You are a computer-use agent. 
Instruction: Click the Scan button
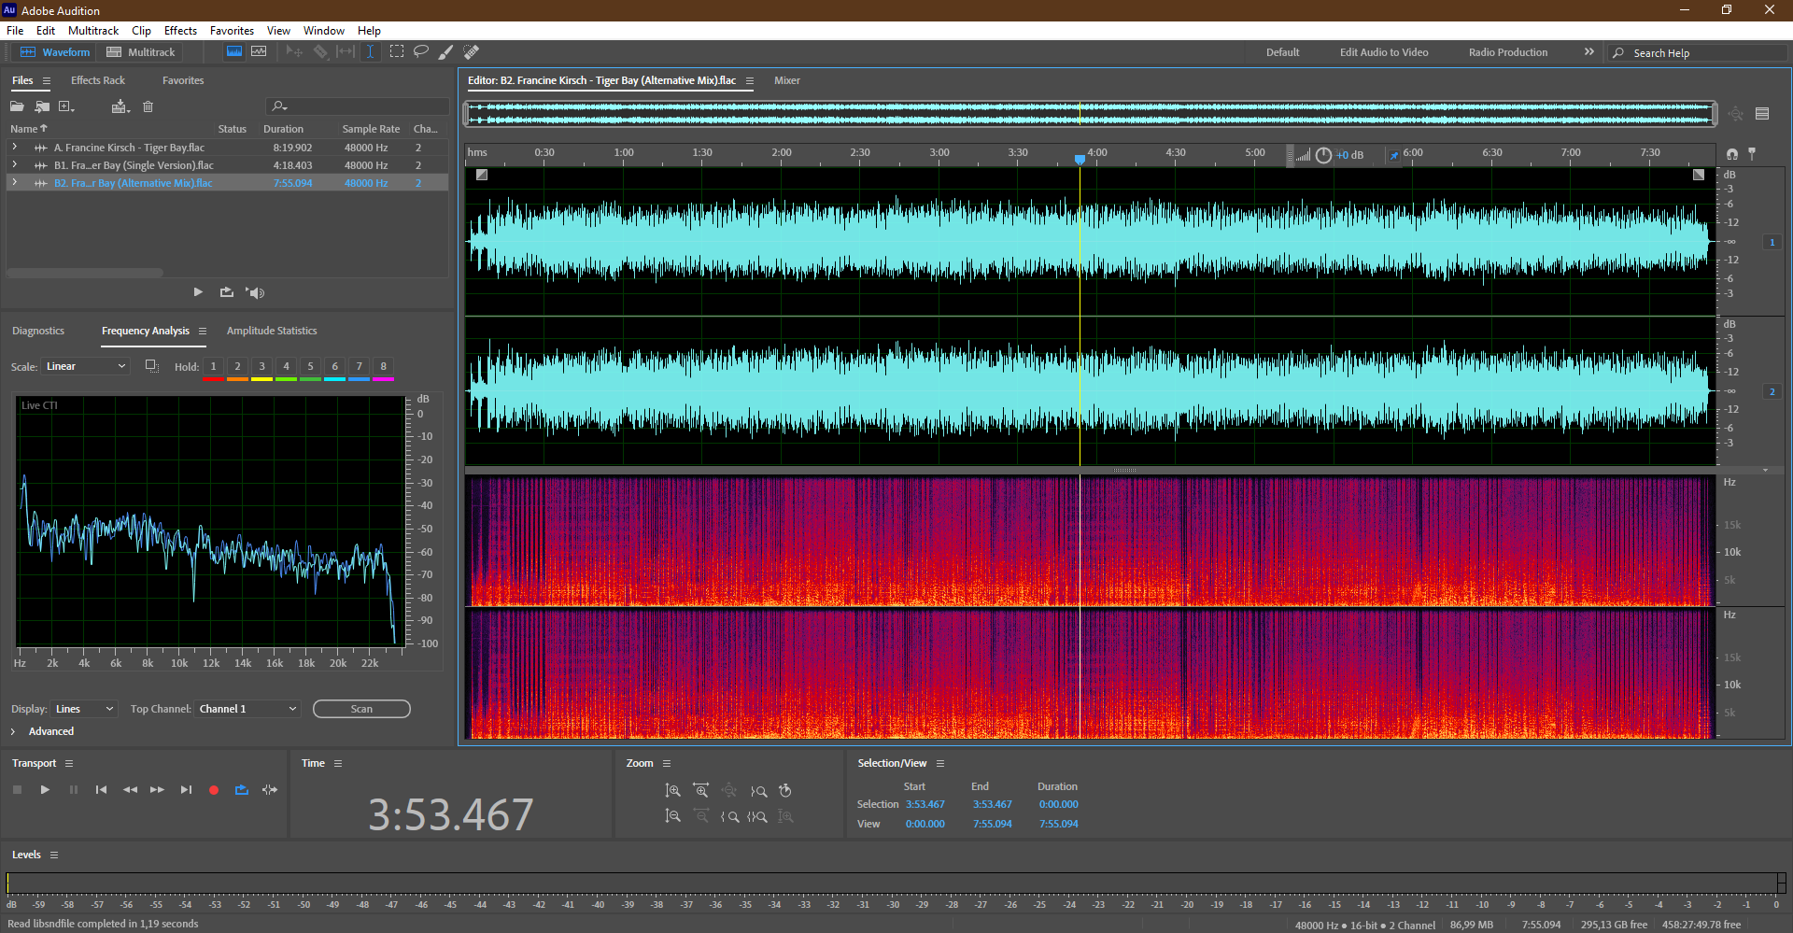361,710
